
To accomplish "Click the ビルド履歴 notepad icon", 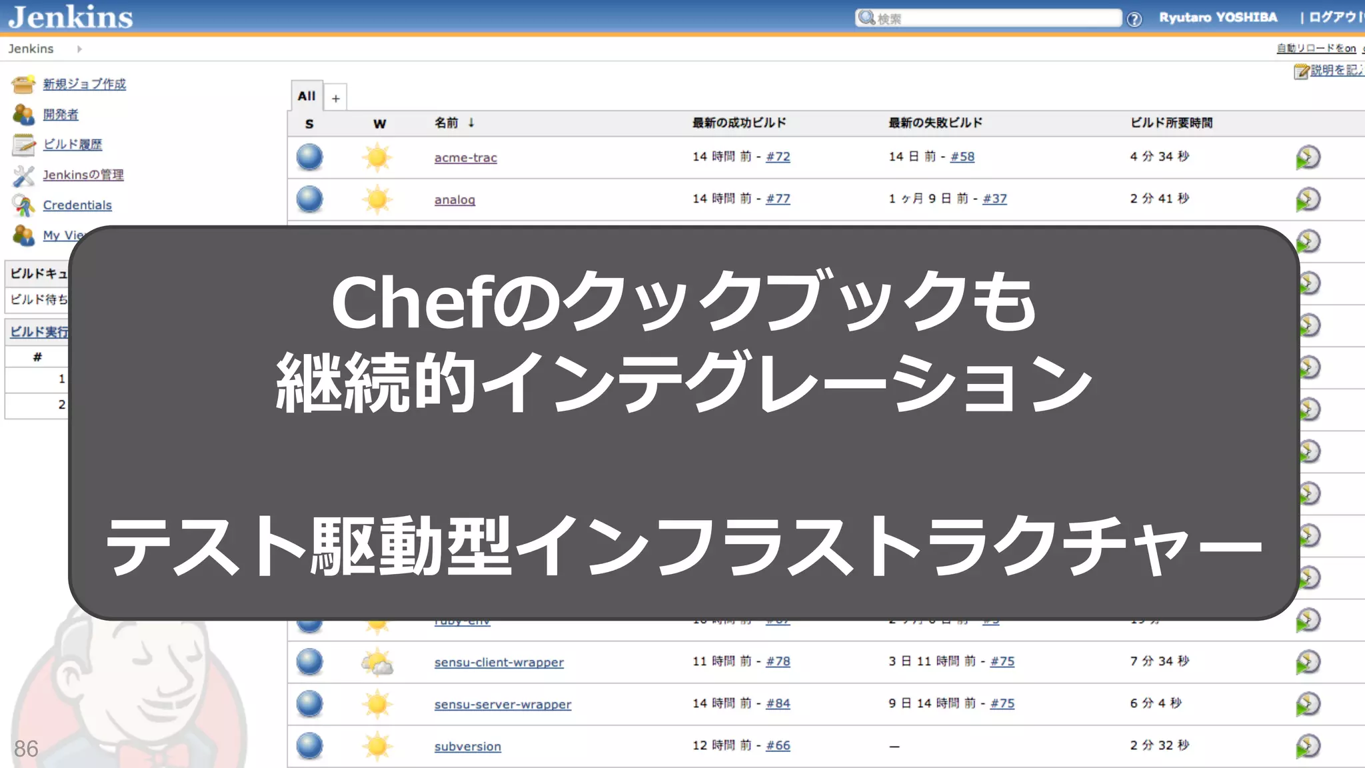I will coord(23,145).
